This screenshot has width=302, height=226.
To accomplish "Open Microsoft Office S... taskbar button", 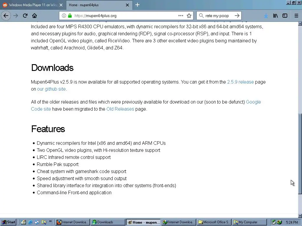I will (x=214, y=222).
